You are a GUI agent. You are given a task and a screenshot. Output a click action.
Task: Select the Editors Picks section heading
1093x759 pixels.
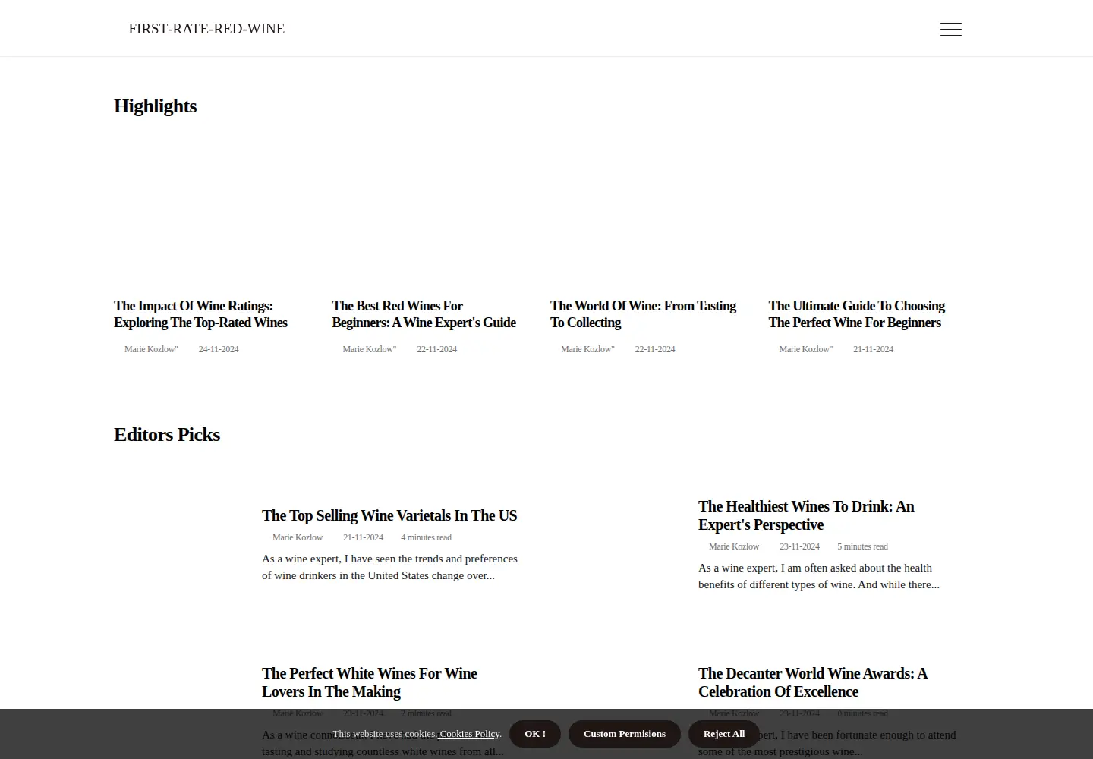[167, 434]
